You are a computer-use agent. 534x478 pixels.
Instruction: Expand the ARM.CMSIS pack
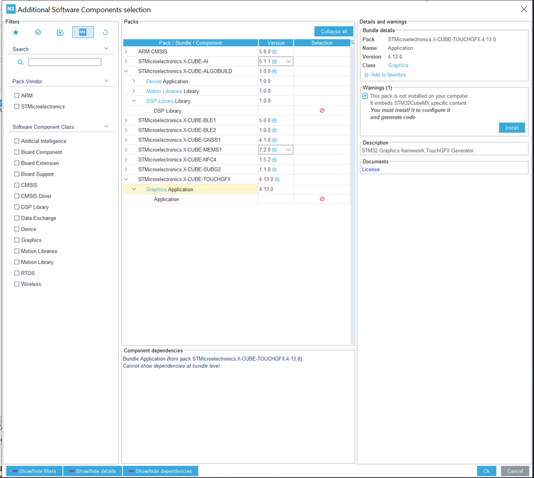click(126, 52)
